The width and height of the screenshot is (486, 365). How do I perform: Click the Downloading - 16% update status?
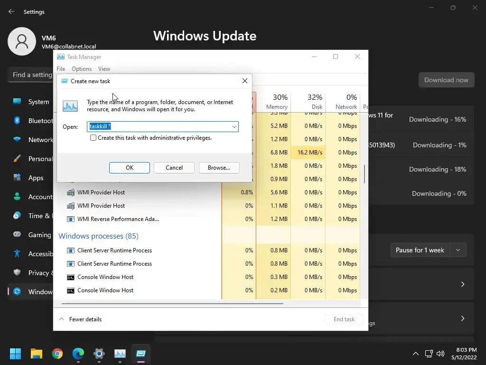[437, 119]
